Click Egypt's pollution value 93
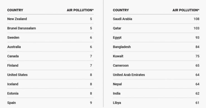 point(197,37)
